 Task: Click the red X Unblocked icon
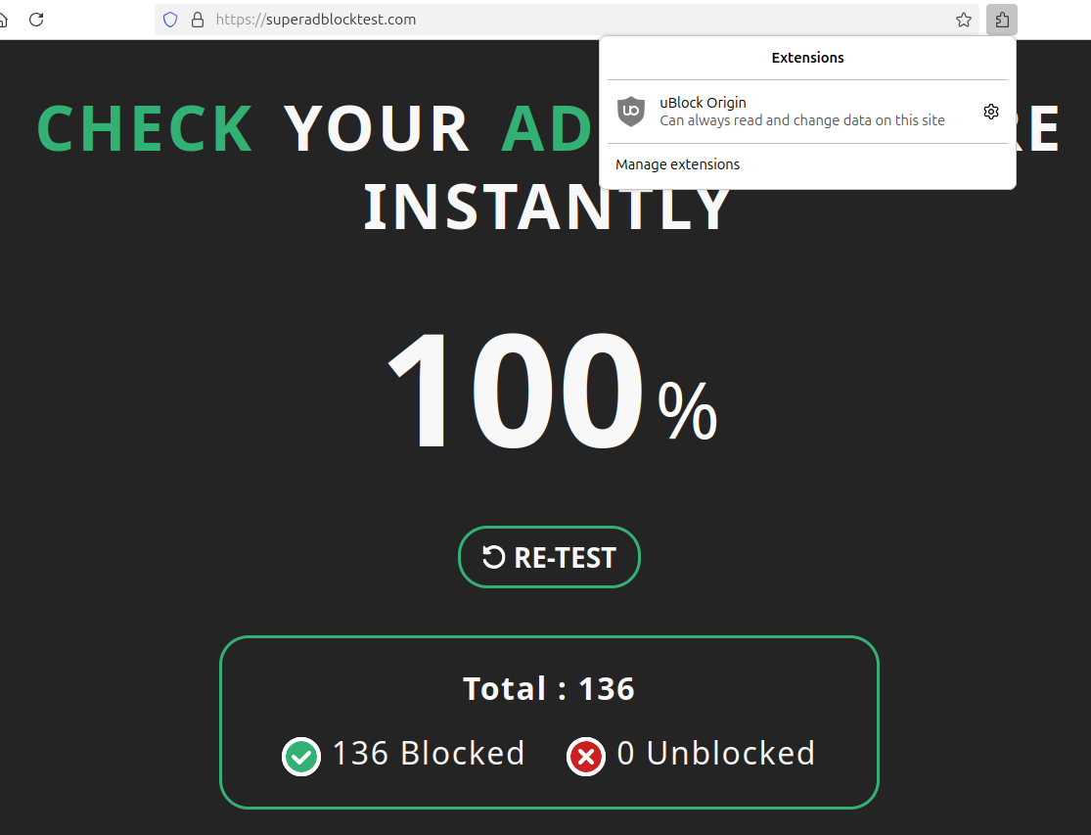tap(586, 757)
